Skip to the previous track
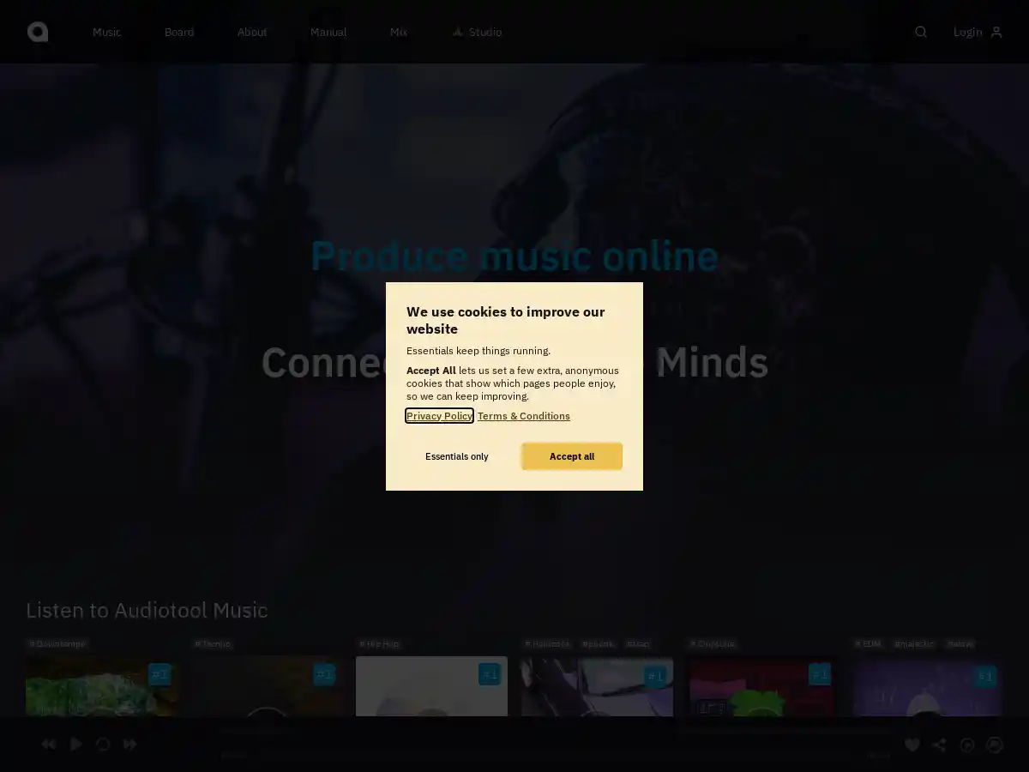 [x=48, y=744]
